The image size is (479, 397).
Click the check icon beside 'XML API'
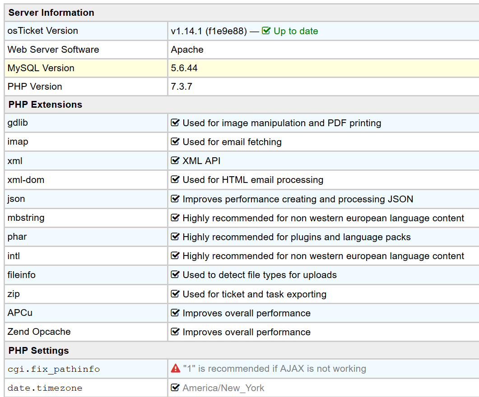[x=175, y=160]
